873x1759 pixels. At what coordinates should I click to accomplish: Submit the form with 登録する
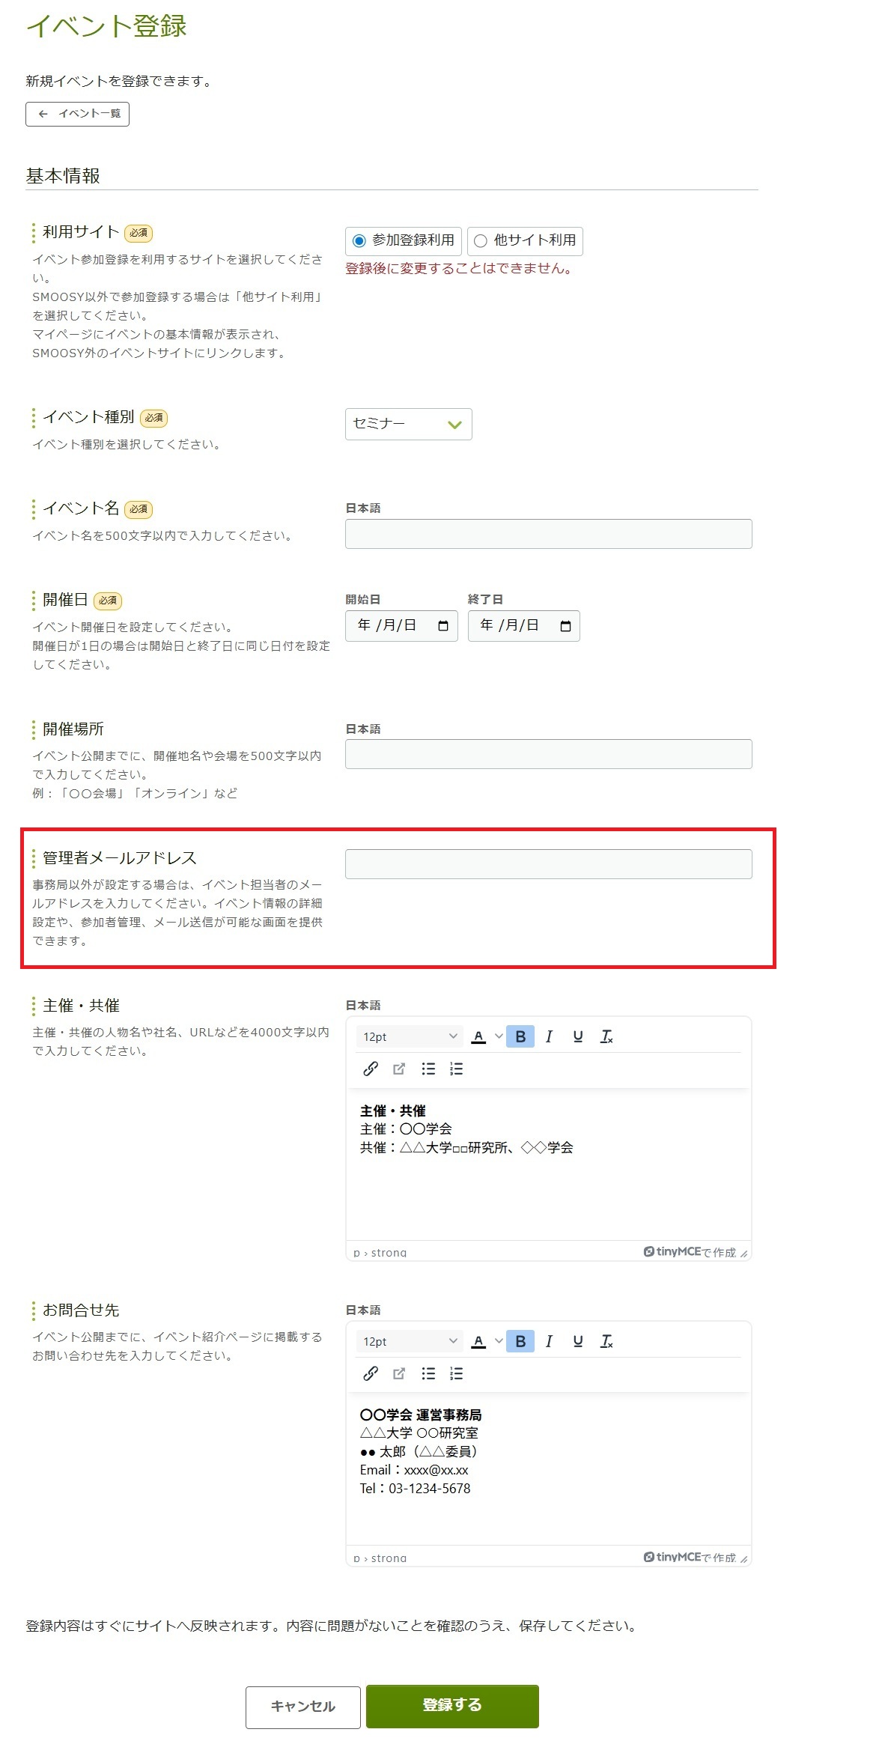[x=452, y=1706]
